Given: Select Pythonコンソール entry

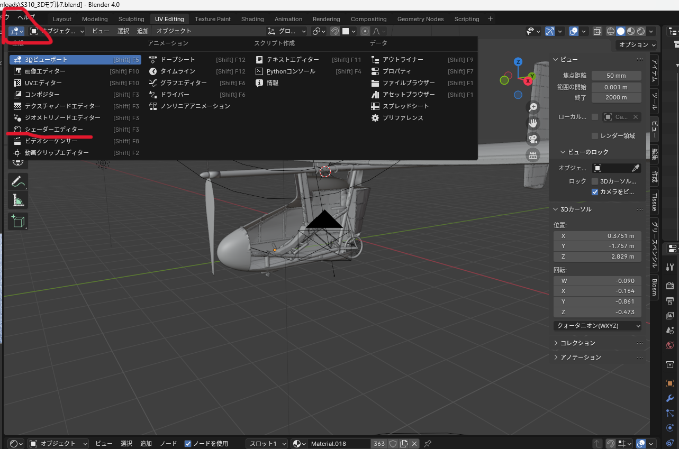Looking at the screenshot, I should coord(308,71).
